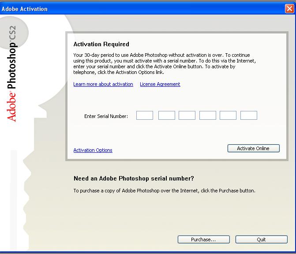Focus the sixth serial number box
The image size is (296, 254).
(x=249, y=115)
